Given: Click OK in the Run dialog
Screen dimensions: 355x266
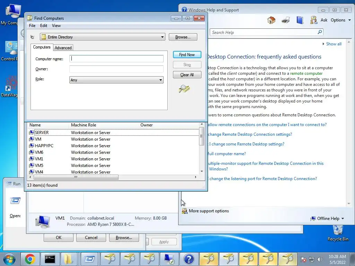Looking at the screenshot, I should (59, 238).
